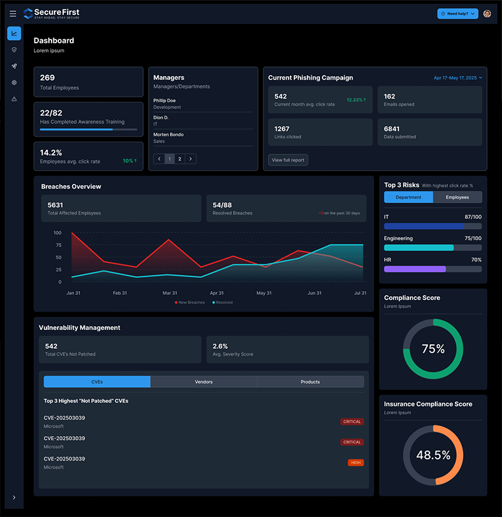Click the SecureFirst logo
Viewport: 502px width, 517px height.
pyautogui.click(x=51, y=13)
